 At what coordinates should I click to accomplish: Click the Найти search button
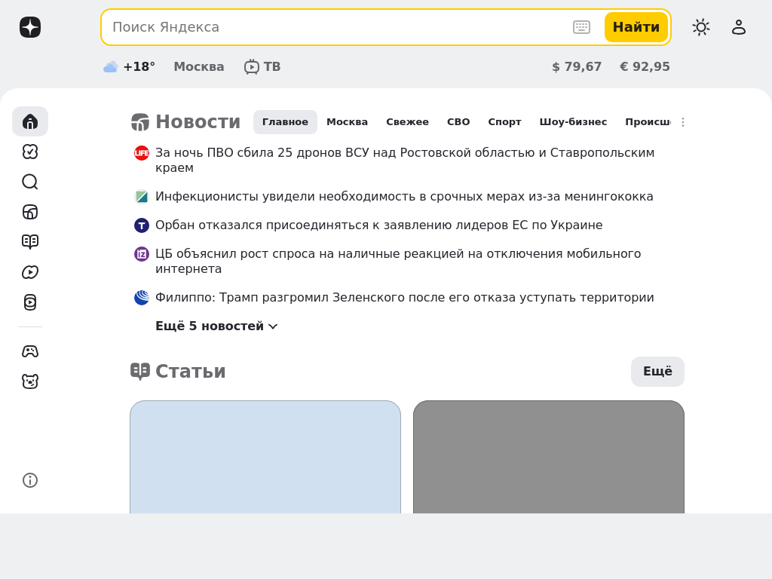pos(636,27)
